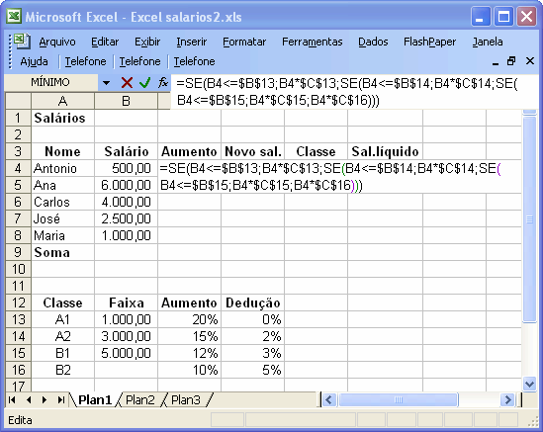Select row 4 header

coord(19,169)
